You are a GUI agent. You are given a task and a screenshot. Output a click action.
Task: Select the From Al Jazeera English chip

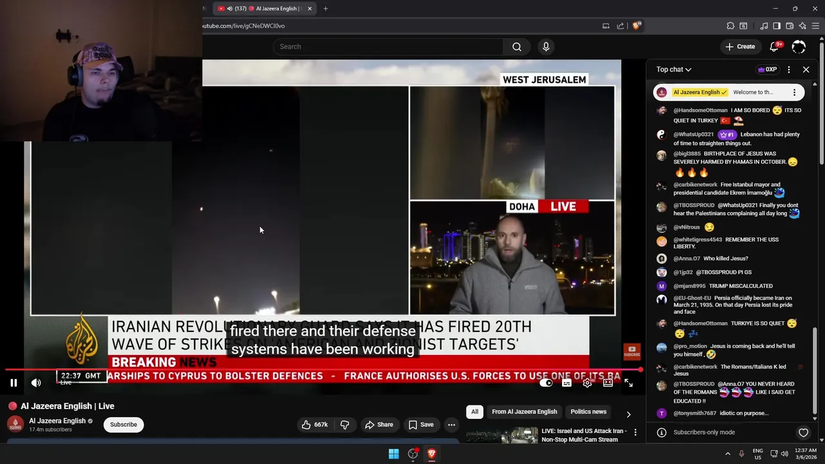click(x=525, y=412)
